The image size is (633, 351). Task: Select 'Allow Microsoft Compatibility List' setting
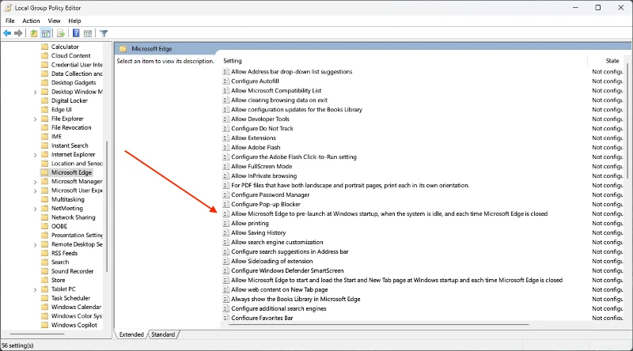tap(276, 91)
